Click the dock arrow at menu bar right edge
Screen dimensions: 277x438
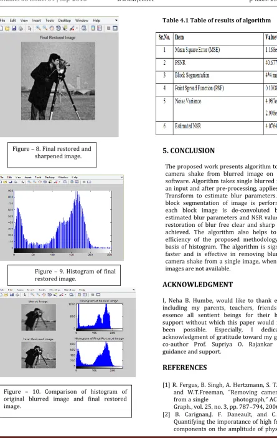coord(116,21)
